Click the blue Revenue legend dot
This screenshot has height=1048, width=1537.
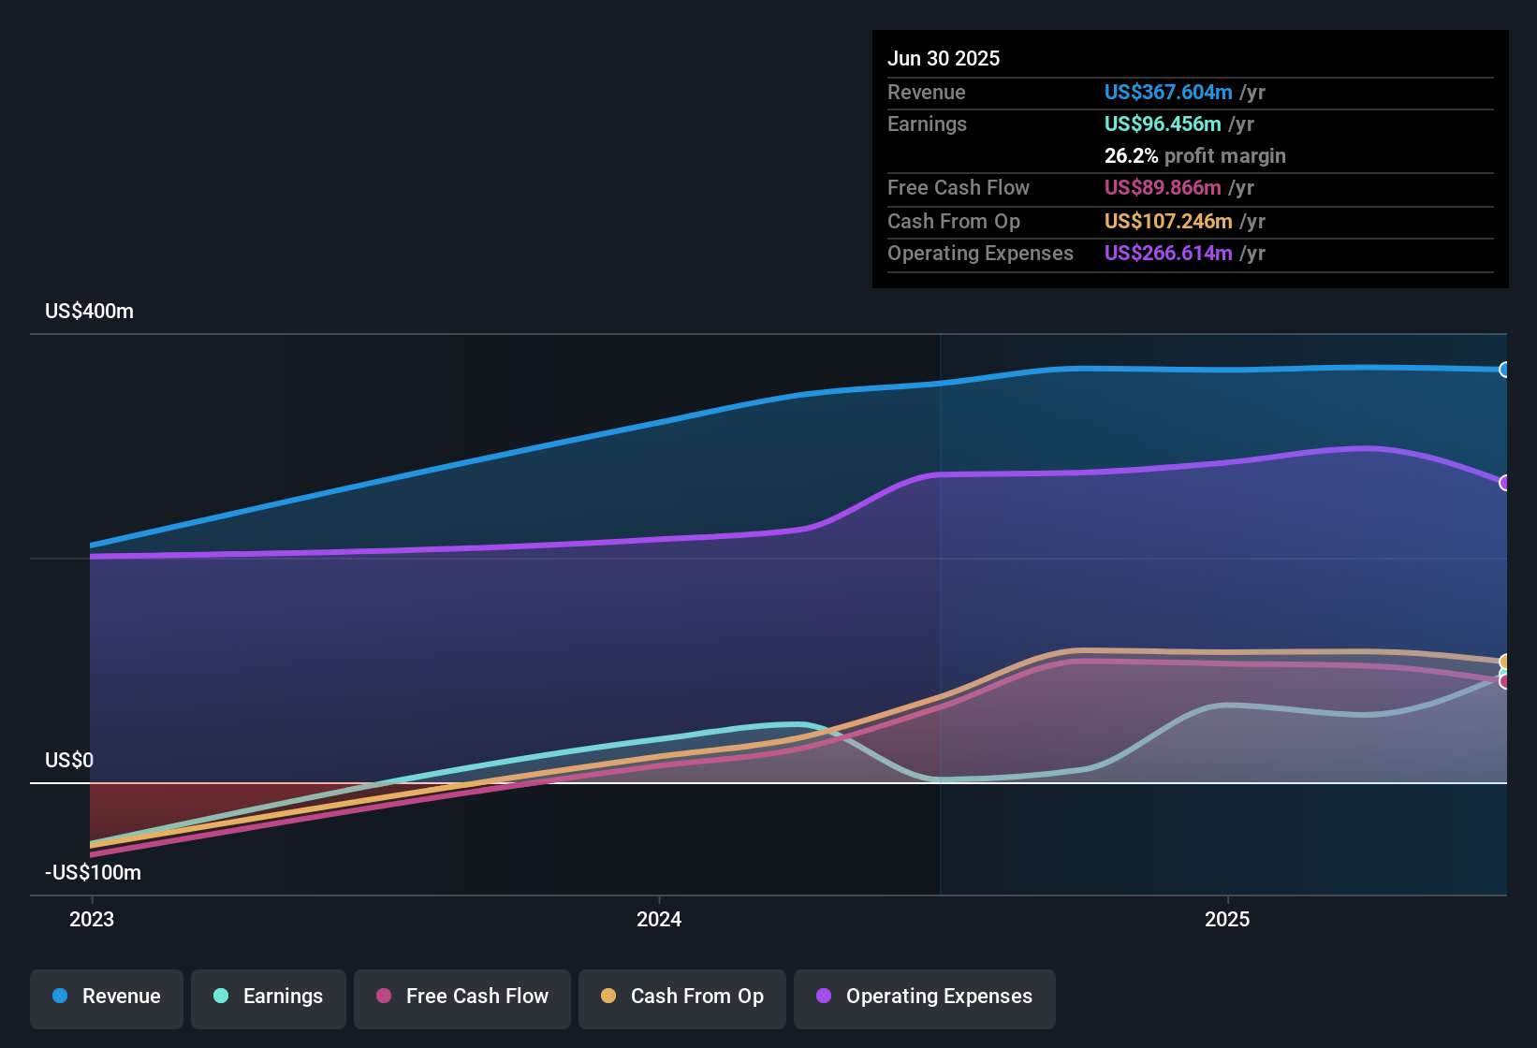59,997
